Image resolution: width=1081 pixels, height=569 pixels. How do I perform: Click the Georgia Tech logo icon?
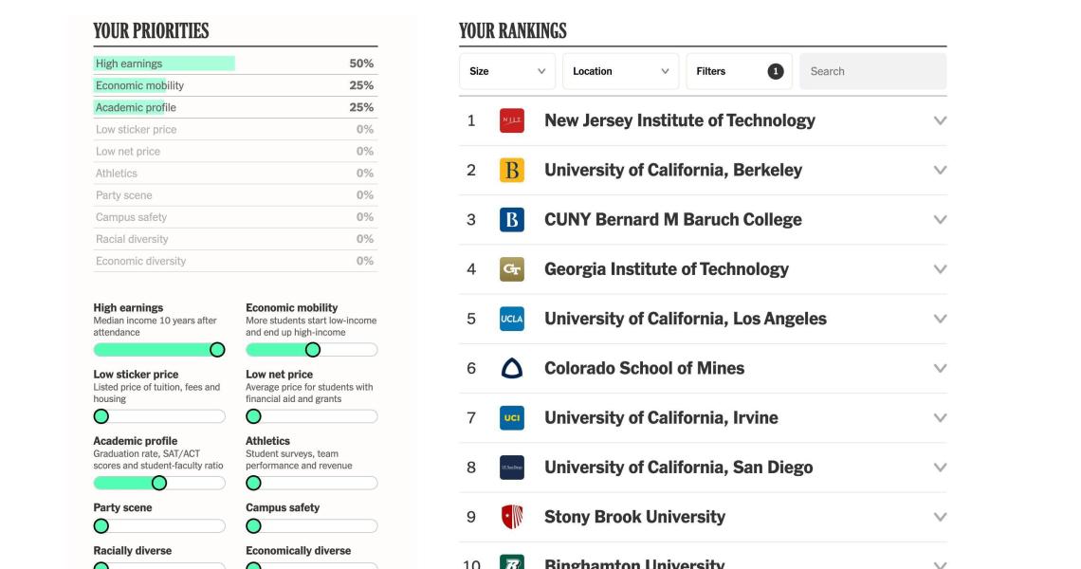pyautogui.click(x=511, y=269)
